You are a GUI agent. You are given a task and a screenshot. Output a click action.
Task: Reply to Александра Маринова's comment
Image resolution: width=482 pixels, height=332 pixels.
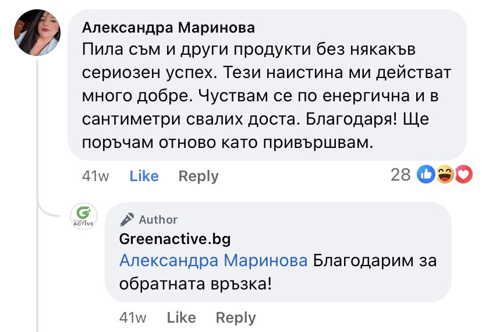[199, 176]
